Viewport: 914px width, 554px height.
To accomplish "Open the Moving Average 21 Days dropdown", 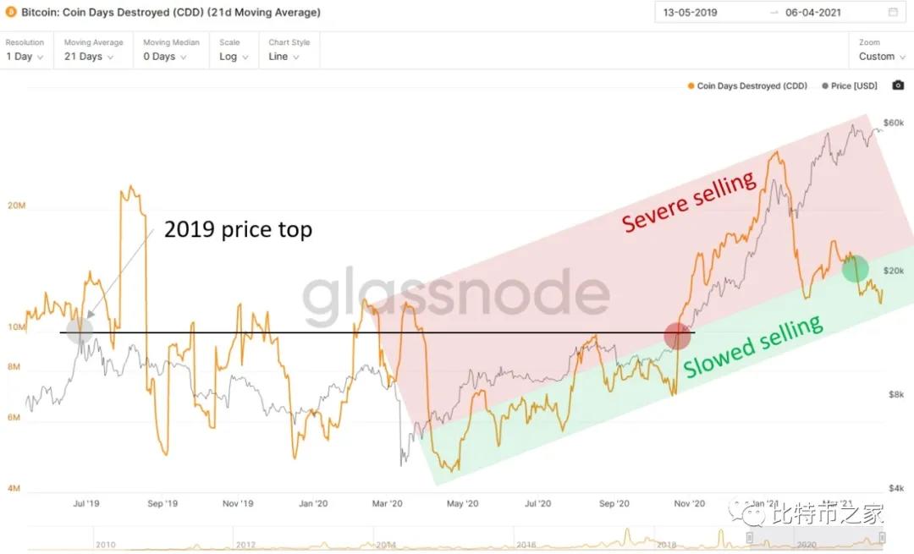I will pyautogui.click(x=89, y=56).
